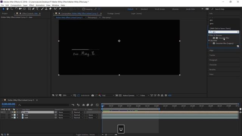Select the Clone Stamp tool
Image resolution: width=242 pixels, height=136 pixels.
pos(46,9)
